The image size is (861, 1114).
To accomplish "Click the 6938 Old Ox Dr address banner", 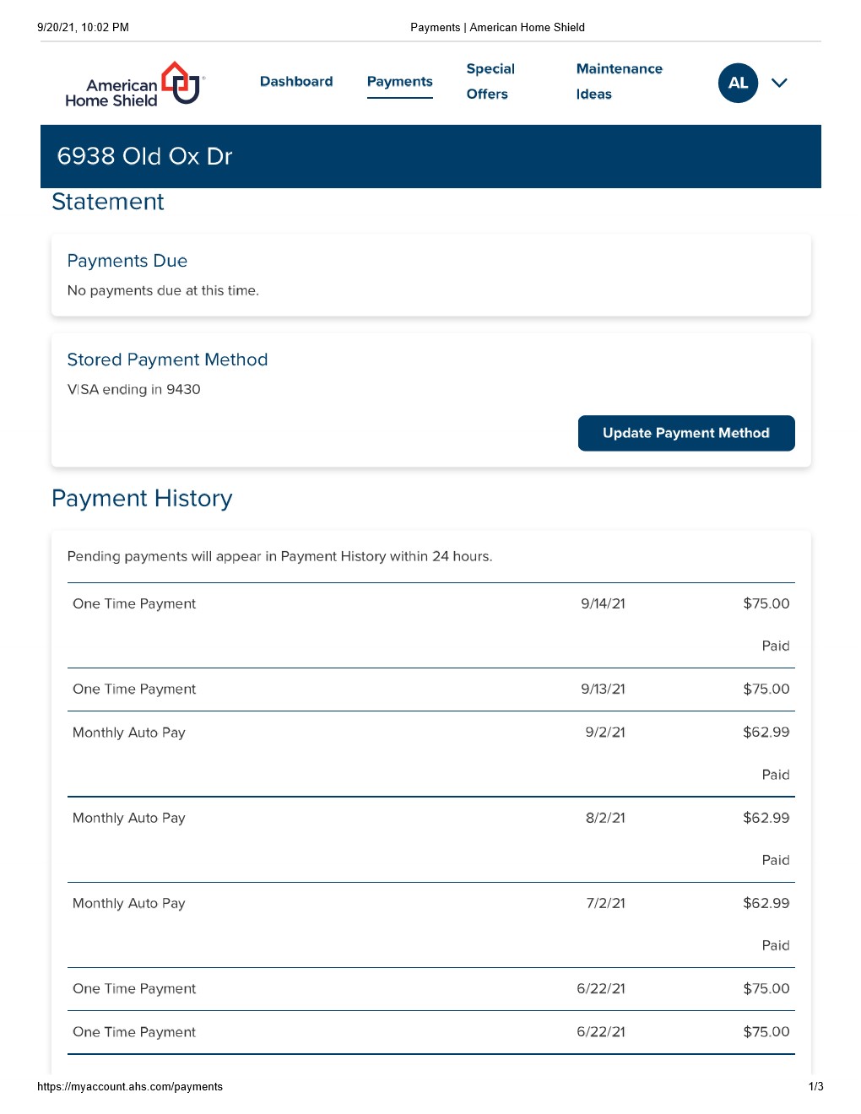I will click(144, 156).
